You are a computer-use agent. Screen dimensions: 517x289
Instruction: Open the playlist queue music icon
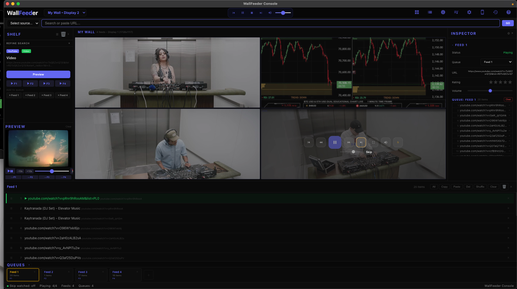click(x=456, y=12)
